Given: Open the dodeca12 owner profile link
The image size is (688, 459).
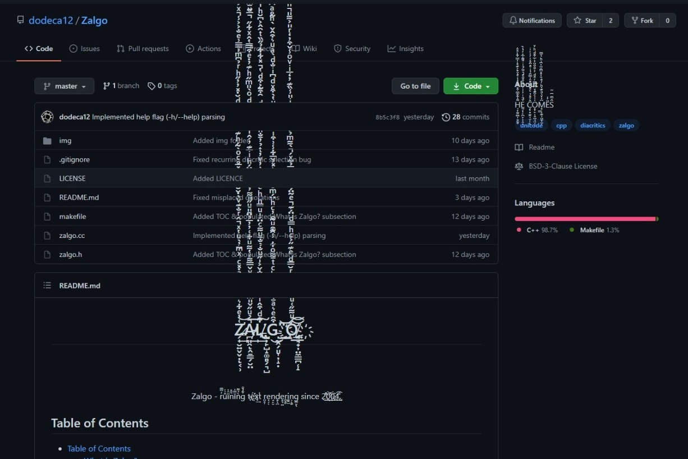Looking at the screenshot, I should click(51, 21).
